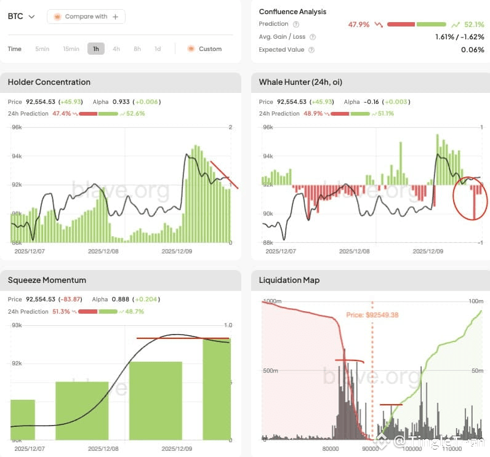This screenshot has height=457, width=490.
Task: Select the 8h timeframe
Action: 137,49
